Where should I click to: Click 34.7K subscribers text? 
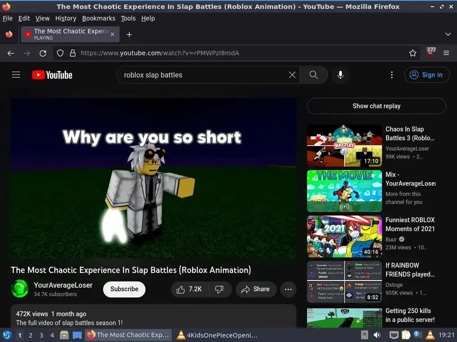(x=55, y=294)
